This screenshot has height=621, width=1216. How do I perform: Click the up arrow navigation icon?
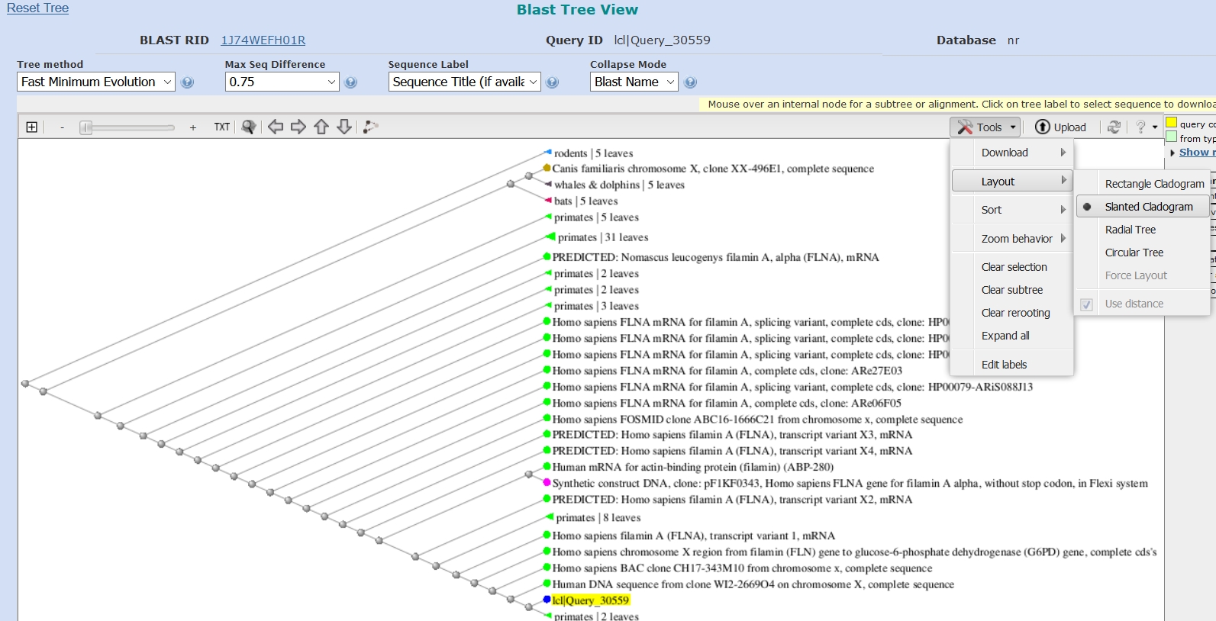point(321,127)
